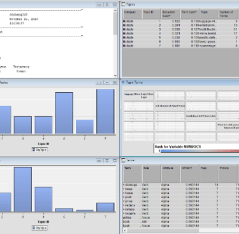Click the Terms window table icon
The image size is (239, 234).
[x=123, y=160]
